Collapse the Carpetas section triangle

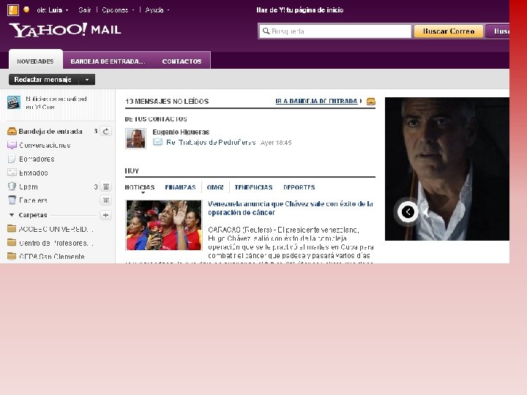click(x=12, y=214)
